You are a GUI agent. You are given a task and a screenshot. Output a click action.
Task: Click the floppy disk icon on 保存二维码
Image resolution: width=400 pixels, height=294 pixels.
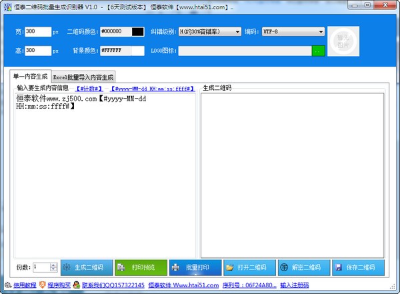click(x=339, y=267)
